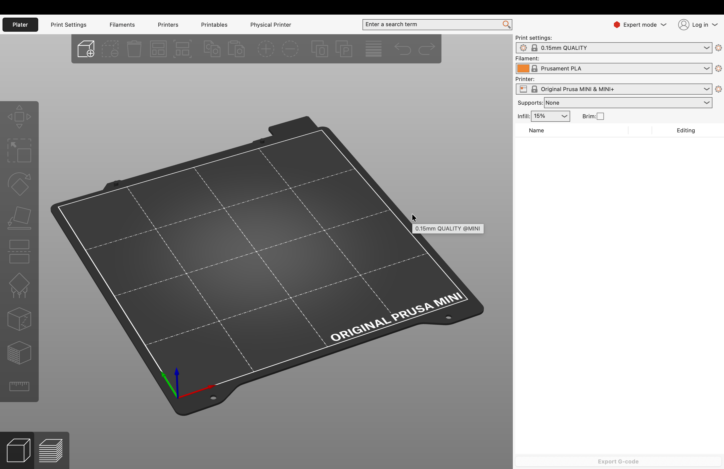Image resolution: width=724 pixels, height=469 pixels.
Task: Click the Delete selected icon in toolbar
Action: (110, 49)
